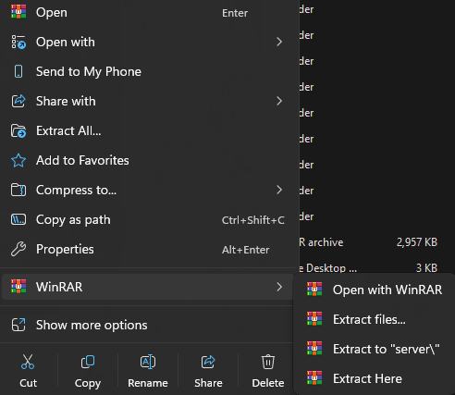Expand the Compress to... submenu chevron
Screen dimensions: 455x395
[x=279, y=190]
